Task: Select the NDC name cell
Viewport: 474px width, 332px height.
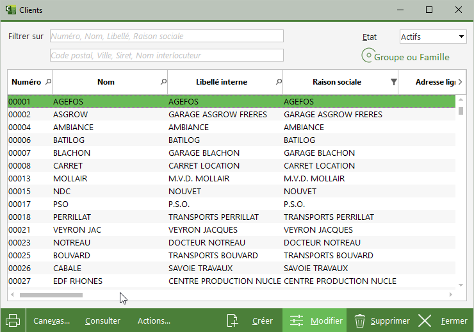Action: click(61, 192)
